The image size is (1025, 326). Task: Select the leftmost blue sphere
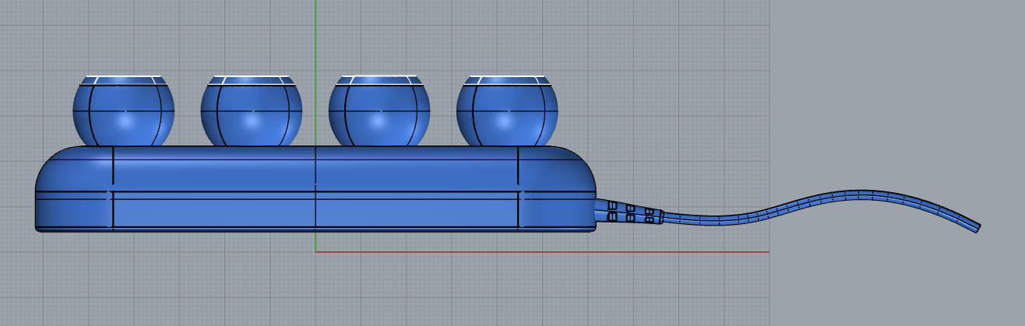123,115
